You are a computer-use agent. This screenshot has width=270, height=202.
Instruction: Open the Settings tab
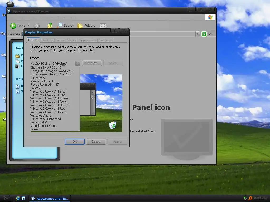coord(106,40)
